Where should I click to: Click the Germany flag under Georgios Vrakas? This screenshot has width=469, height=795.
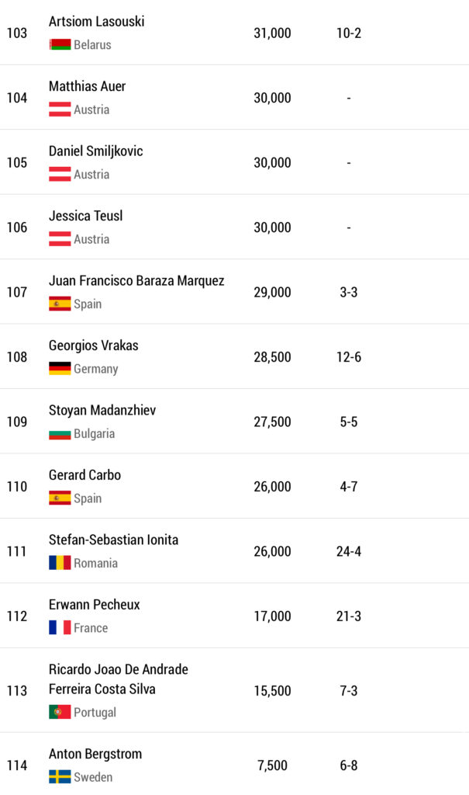tap(60, 369)
